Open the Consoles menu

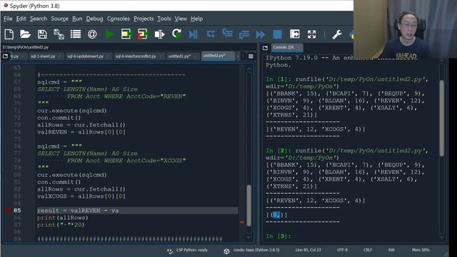click(x=119, y=19)
